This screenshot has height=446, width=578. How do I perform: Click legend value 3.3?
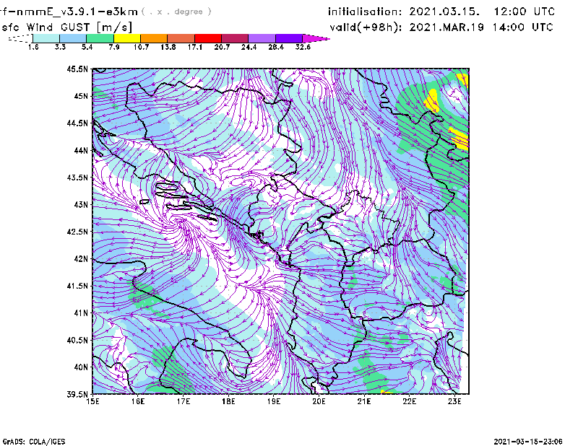(x=60, y=47)
